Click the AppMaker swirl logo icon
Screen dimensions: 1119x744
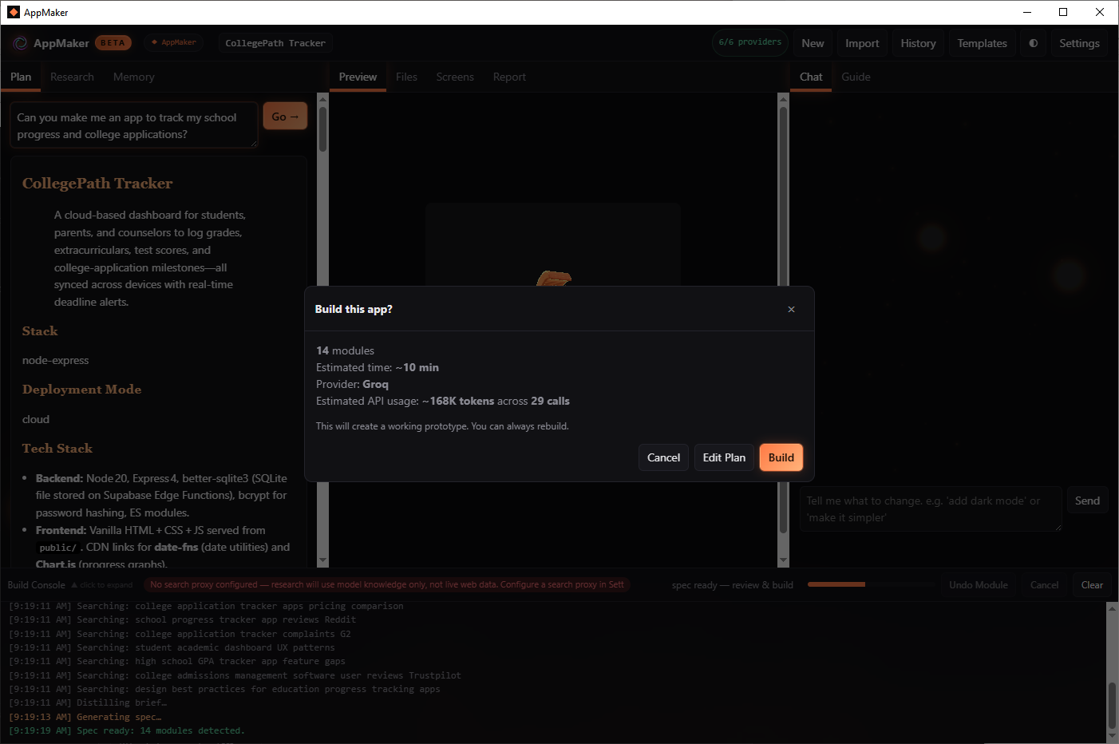20,43
